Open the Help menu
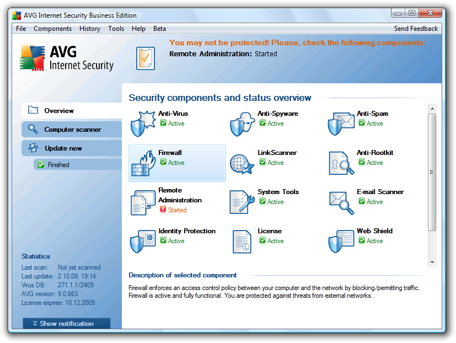Viewport: 456px width, 343px height. pos(138,29)
